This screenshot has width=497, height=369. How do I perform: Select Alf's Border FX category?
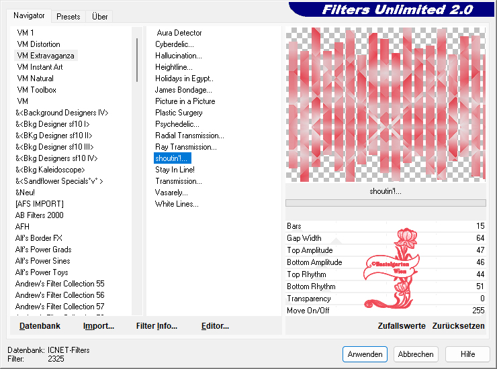click(x=39, y=238)
